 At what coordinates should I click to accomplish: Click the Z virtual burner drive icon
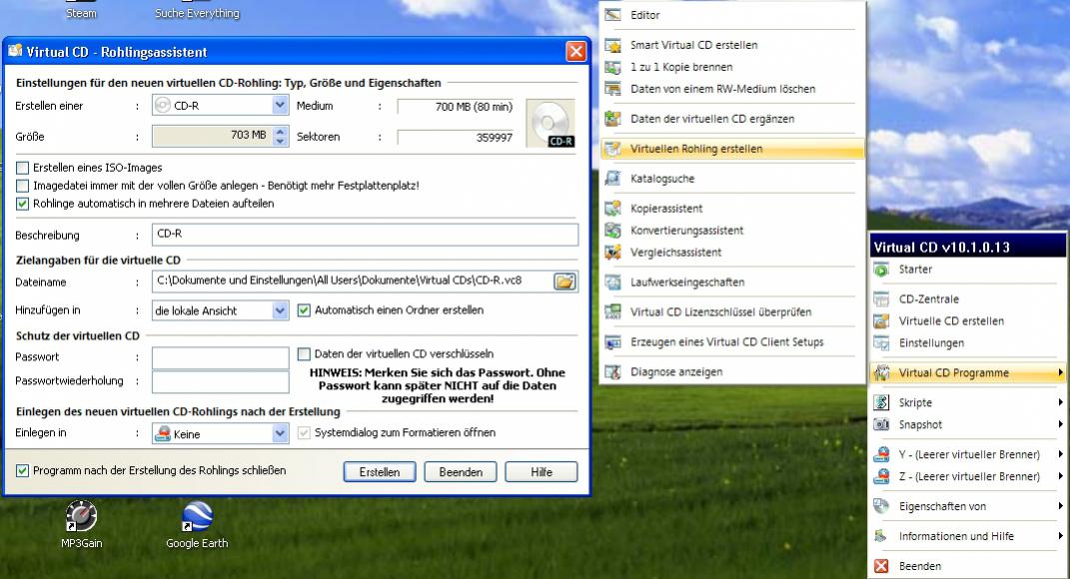881,477
